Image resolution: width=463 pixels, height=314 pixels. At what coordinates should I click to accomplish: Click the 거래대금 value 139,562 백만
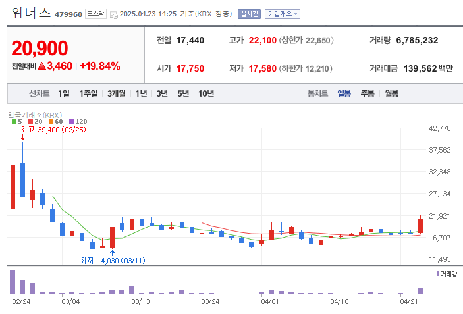428,68
